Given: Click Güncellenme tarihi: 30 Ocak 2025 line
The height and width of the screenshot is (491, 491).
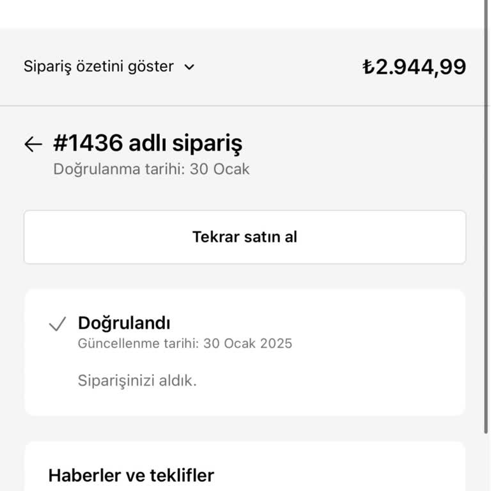Looking at the screenshot, I should coord(185,343).
